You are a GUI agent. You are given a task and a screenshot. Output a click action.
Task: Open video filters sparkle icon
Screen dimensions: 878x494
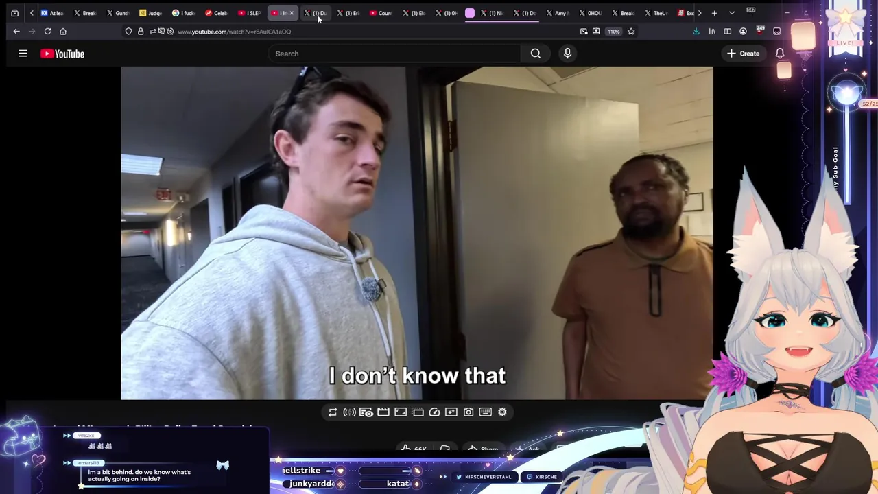pyautogui.click(x=451, y=412)
